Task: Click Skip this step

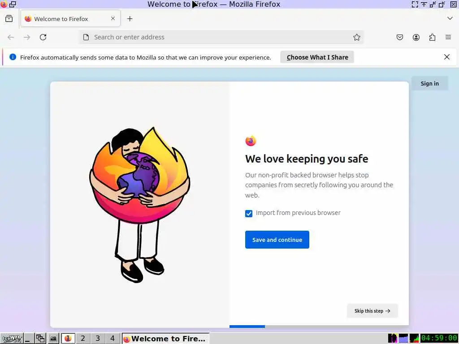Action: (x=372, y=311)
